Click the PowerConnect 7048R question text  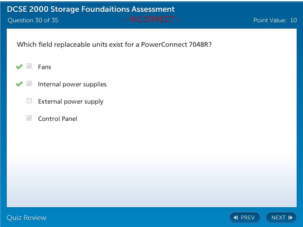click(114, 44)
